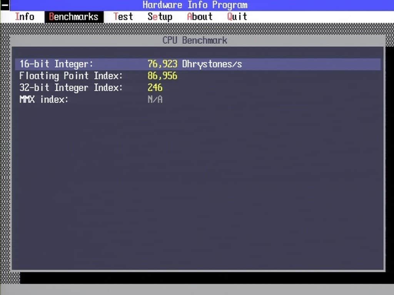
Task: Select the 16-bit Integer label
Action: (x=56, y=64)
